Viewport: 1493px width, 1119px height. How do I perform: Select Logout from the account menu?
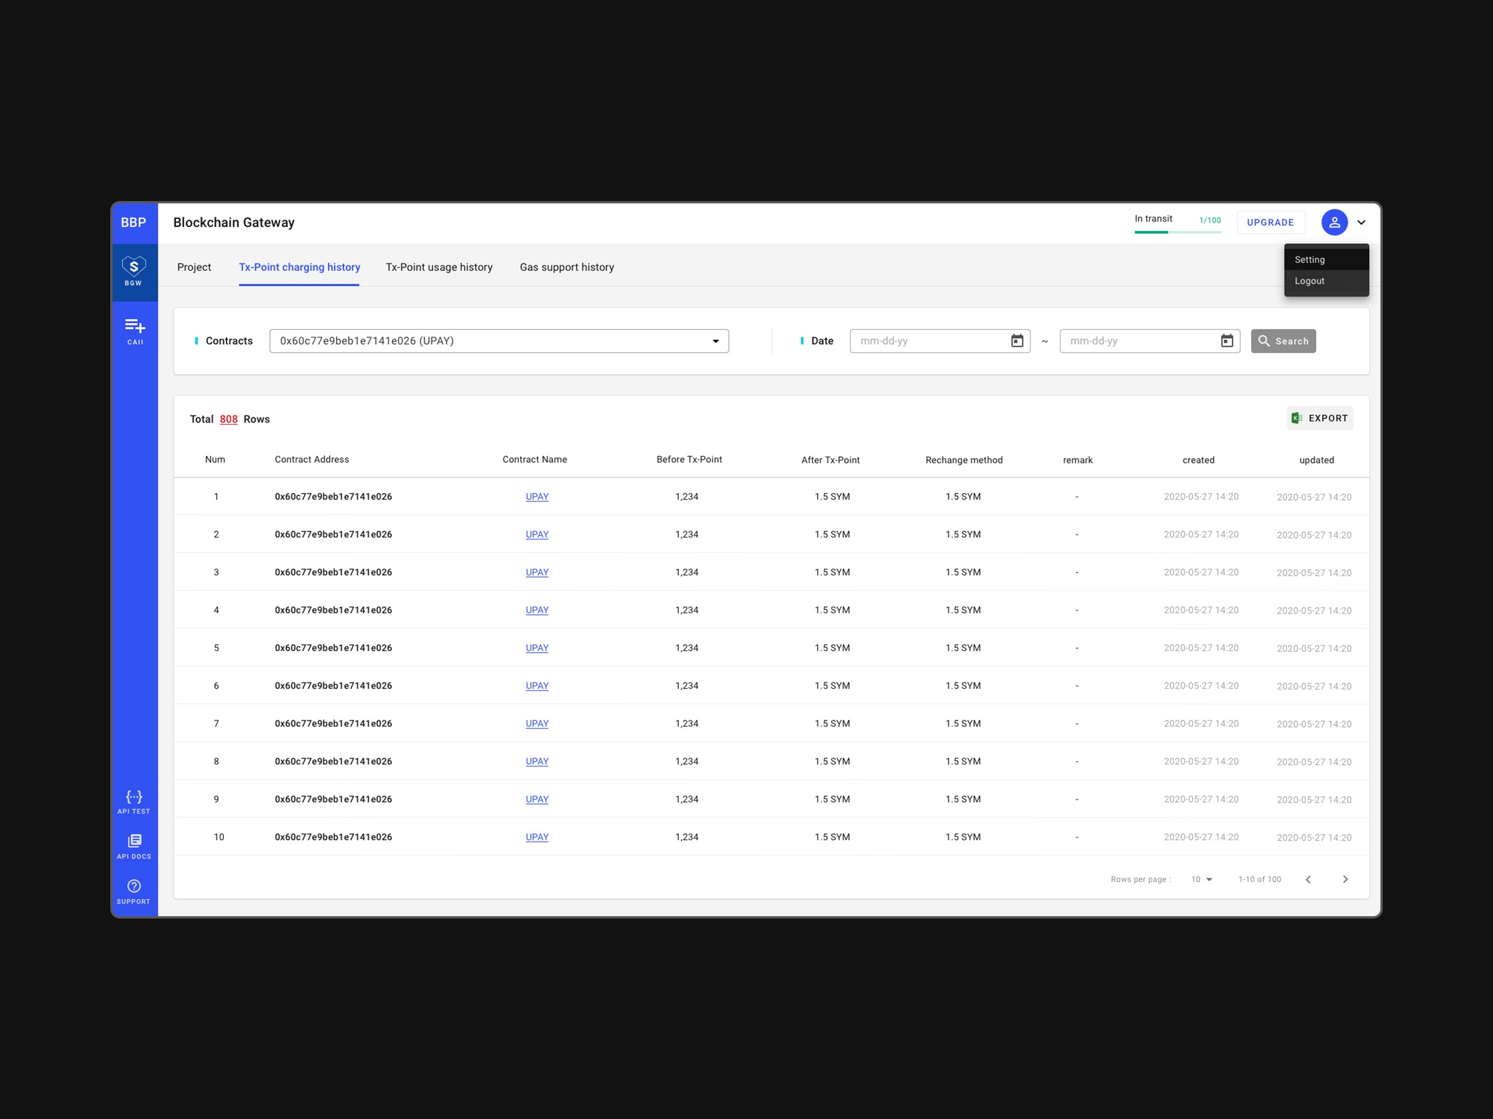1309,280
